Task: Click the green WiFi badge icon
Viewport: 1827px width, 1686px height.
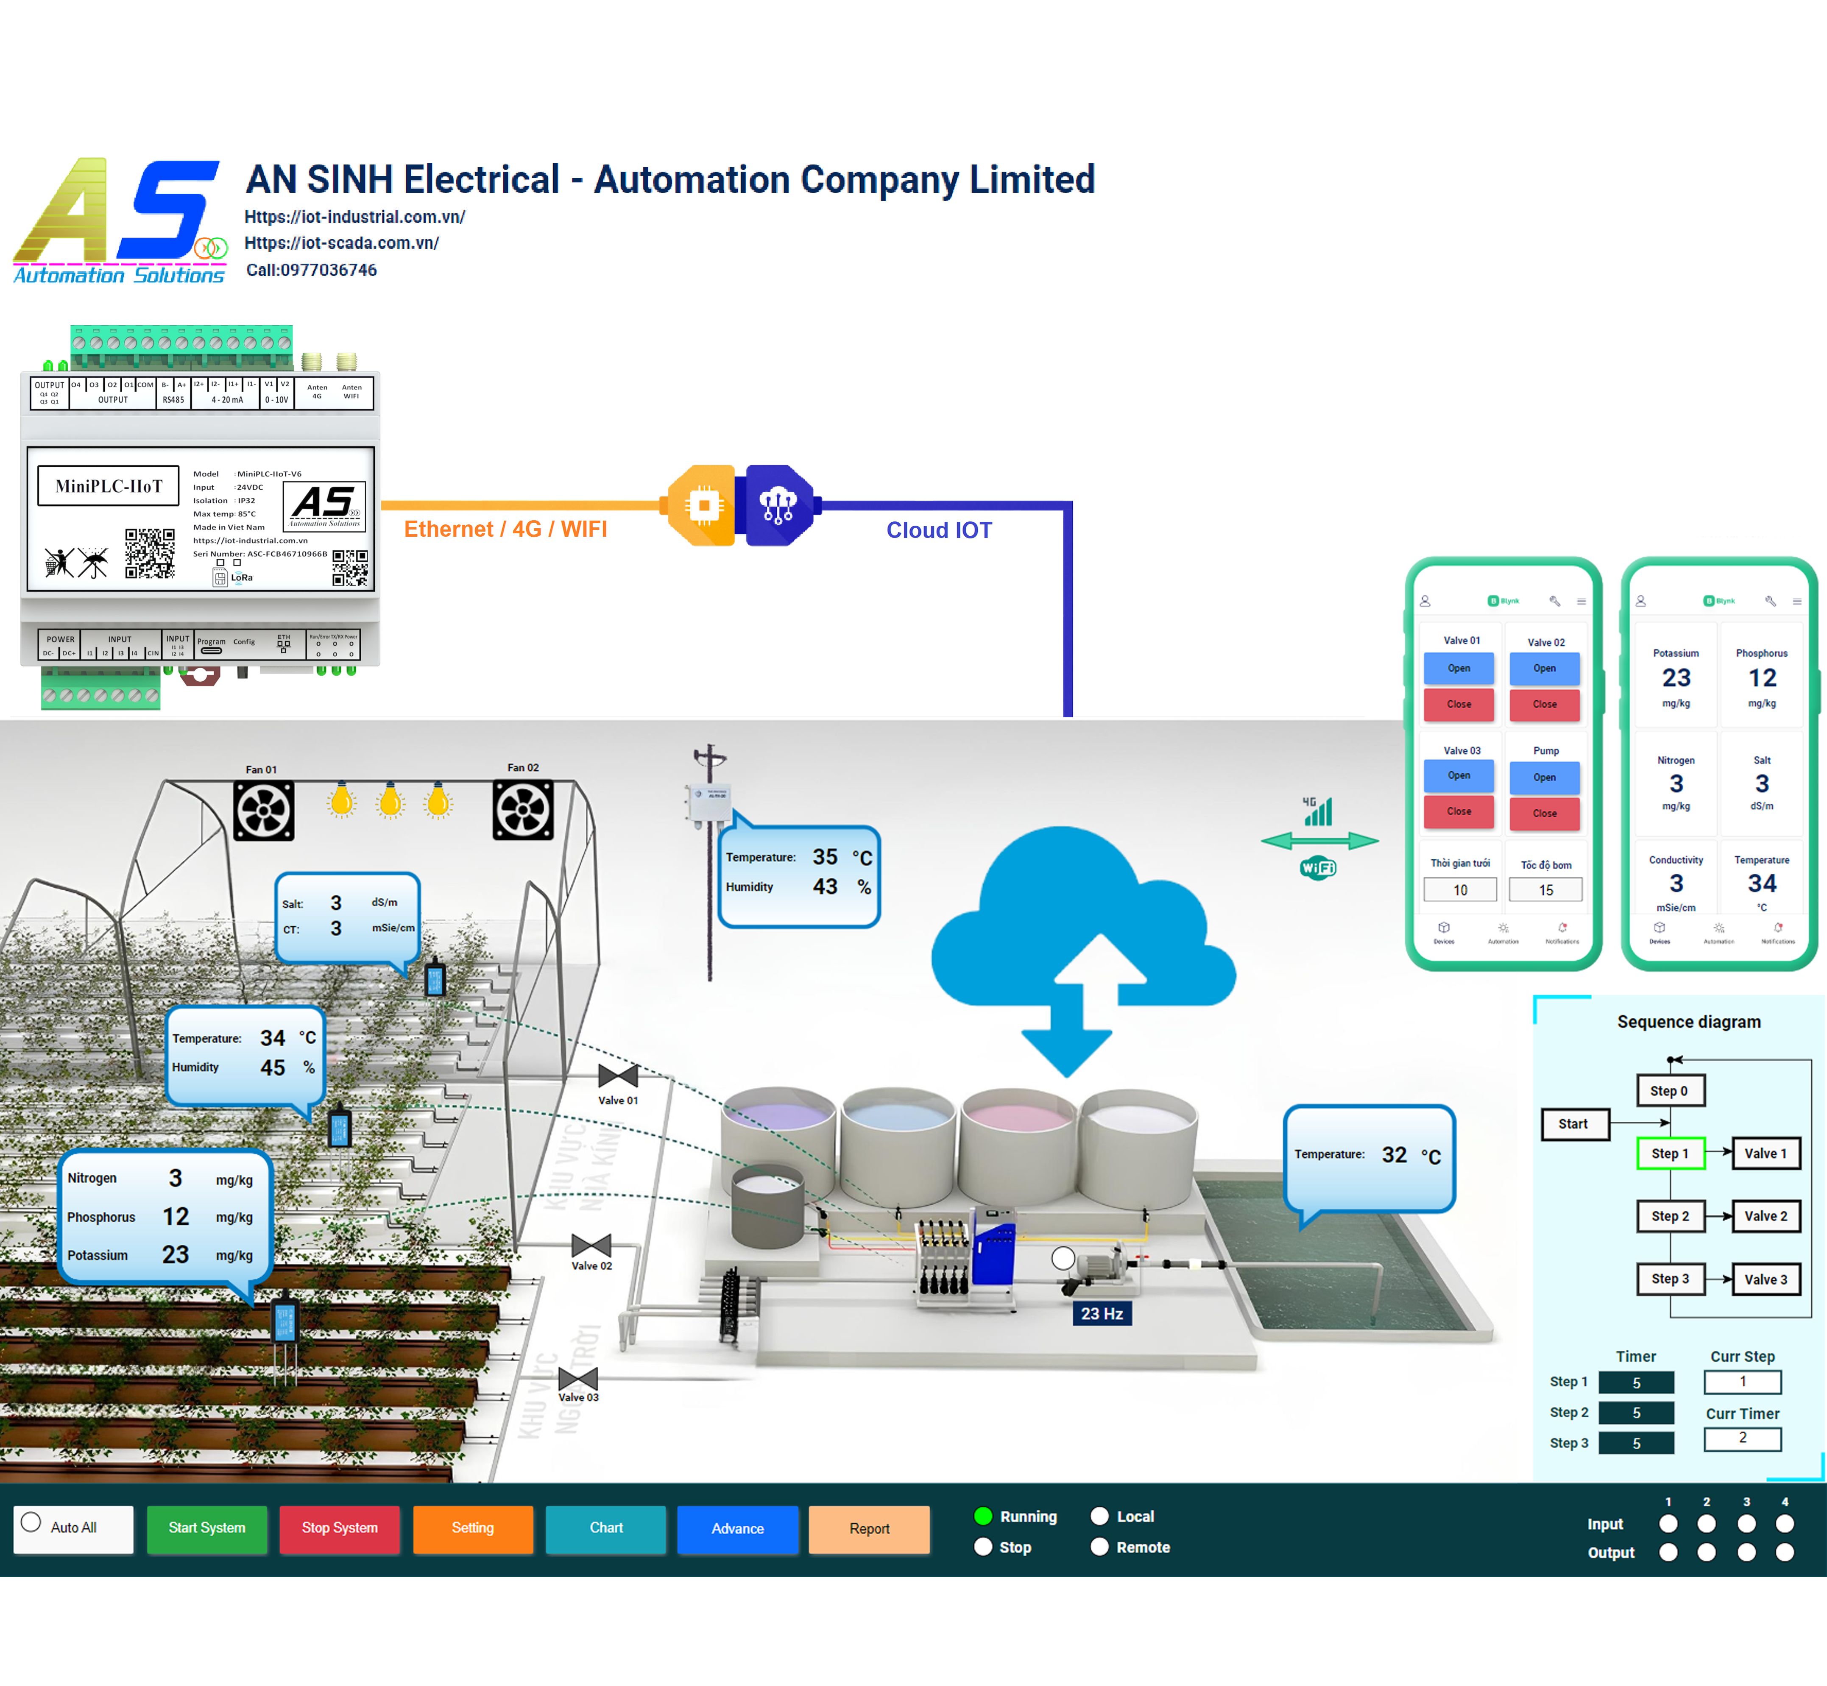Action: [1318, 868]
